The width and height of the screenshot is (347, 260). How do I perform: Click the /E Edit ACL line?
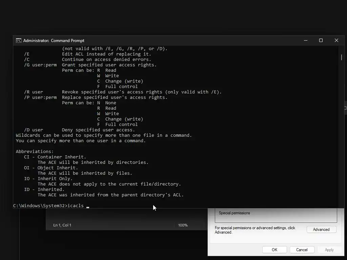click(87, 54)
